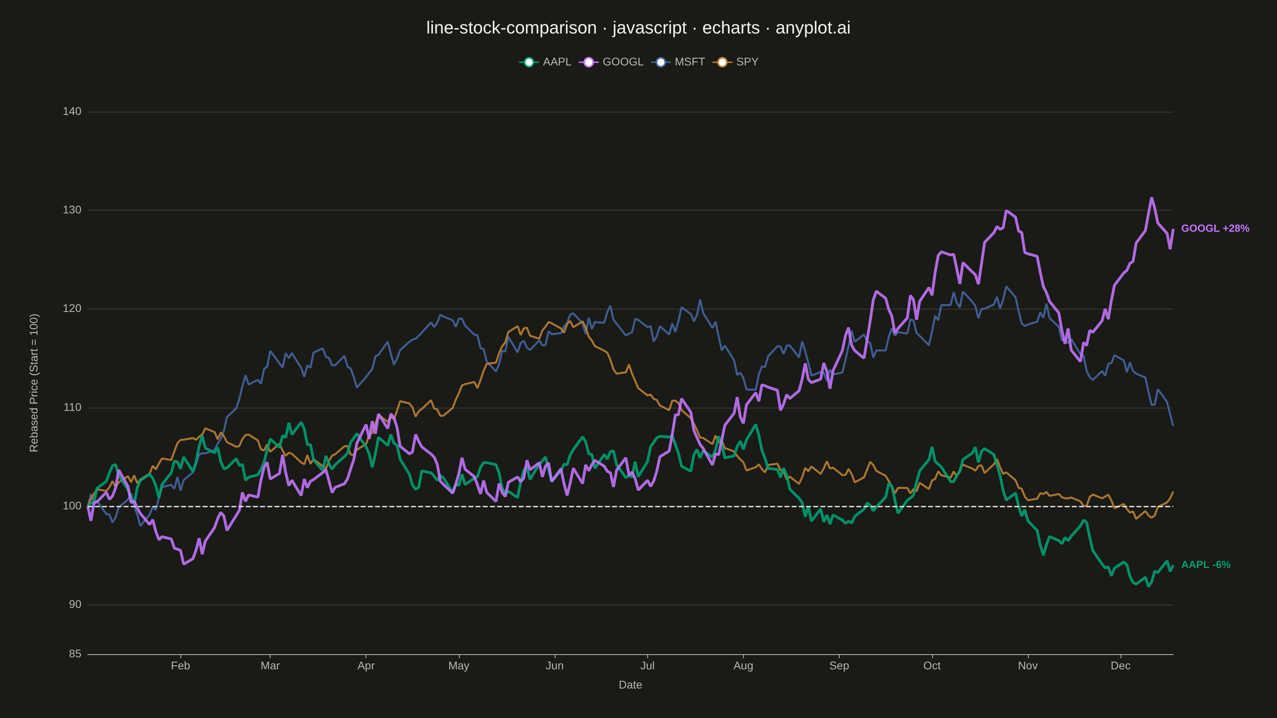Hide GOOGL via its legend label
Screen dimensions: 1277x718
623,62
